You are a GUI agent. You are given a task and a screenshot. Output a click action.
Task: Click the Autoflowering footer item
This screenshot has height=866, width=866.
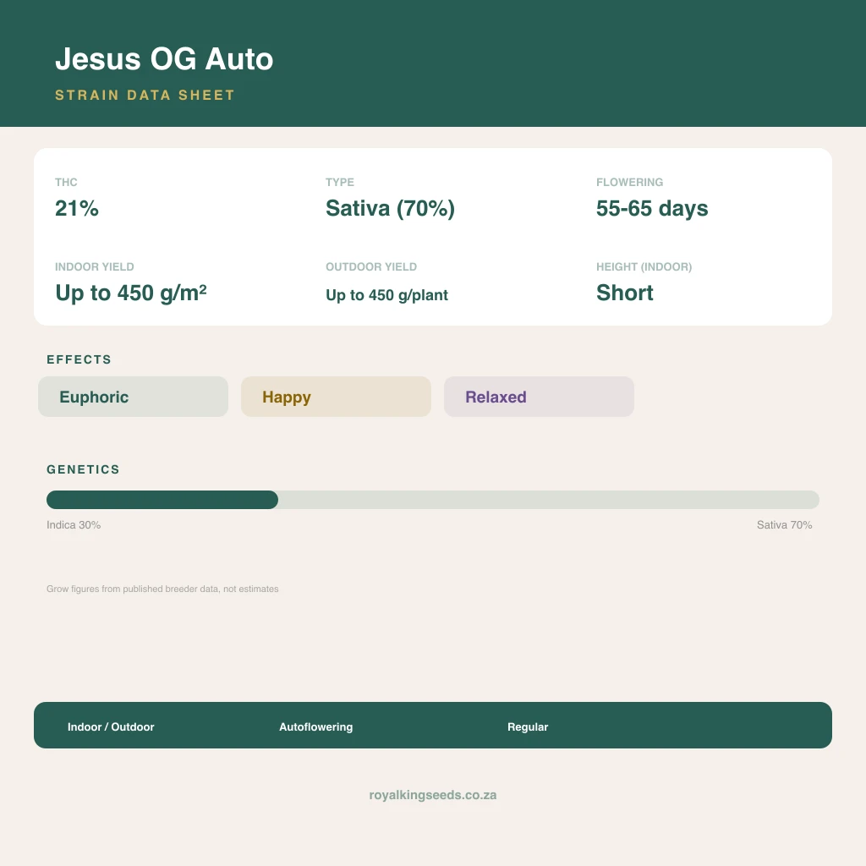pos(316,726)
